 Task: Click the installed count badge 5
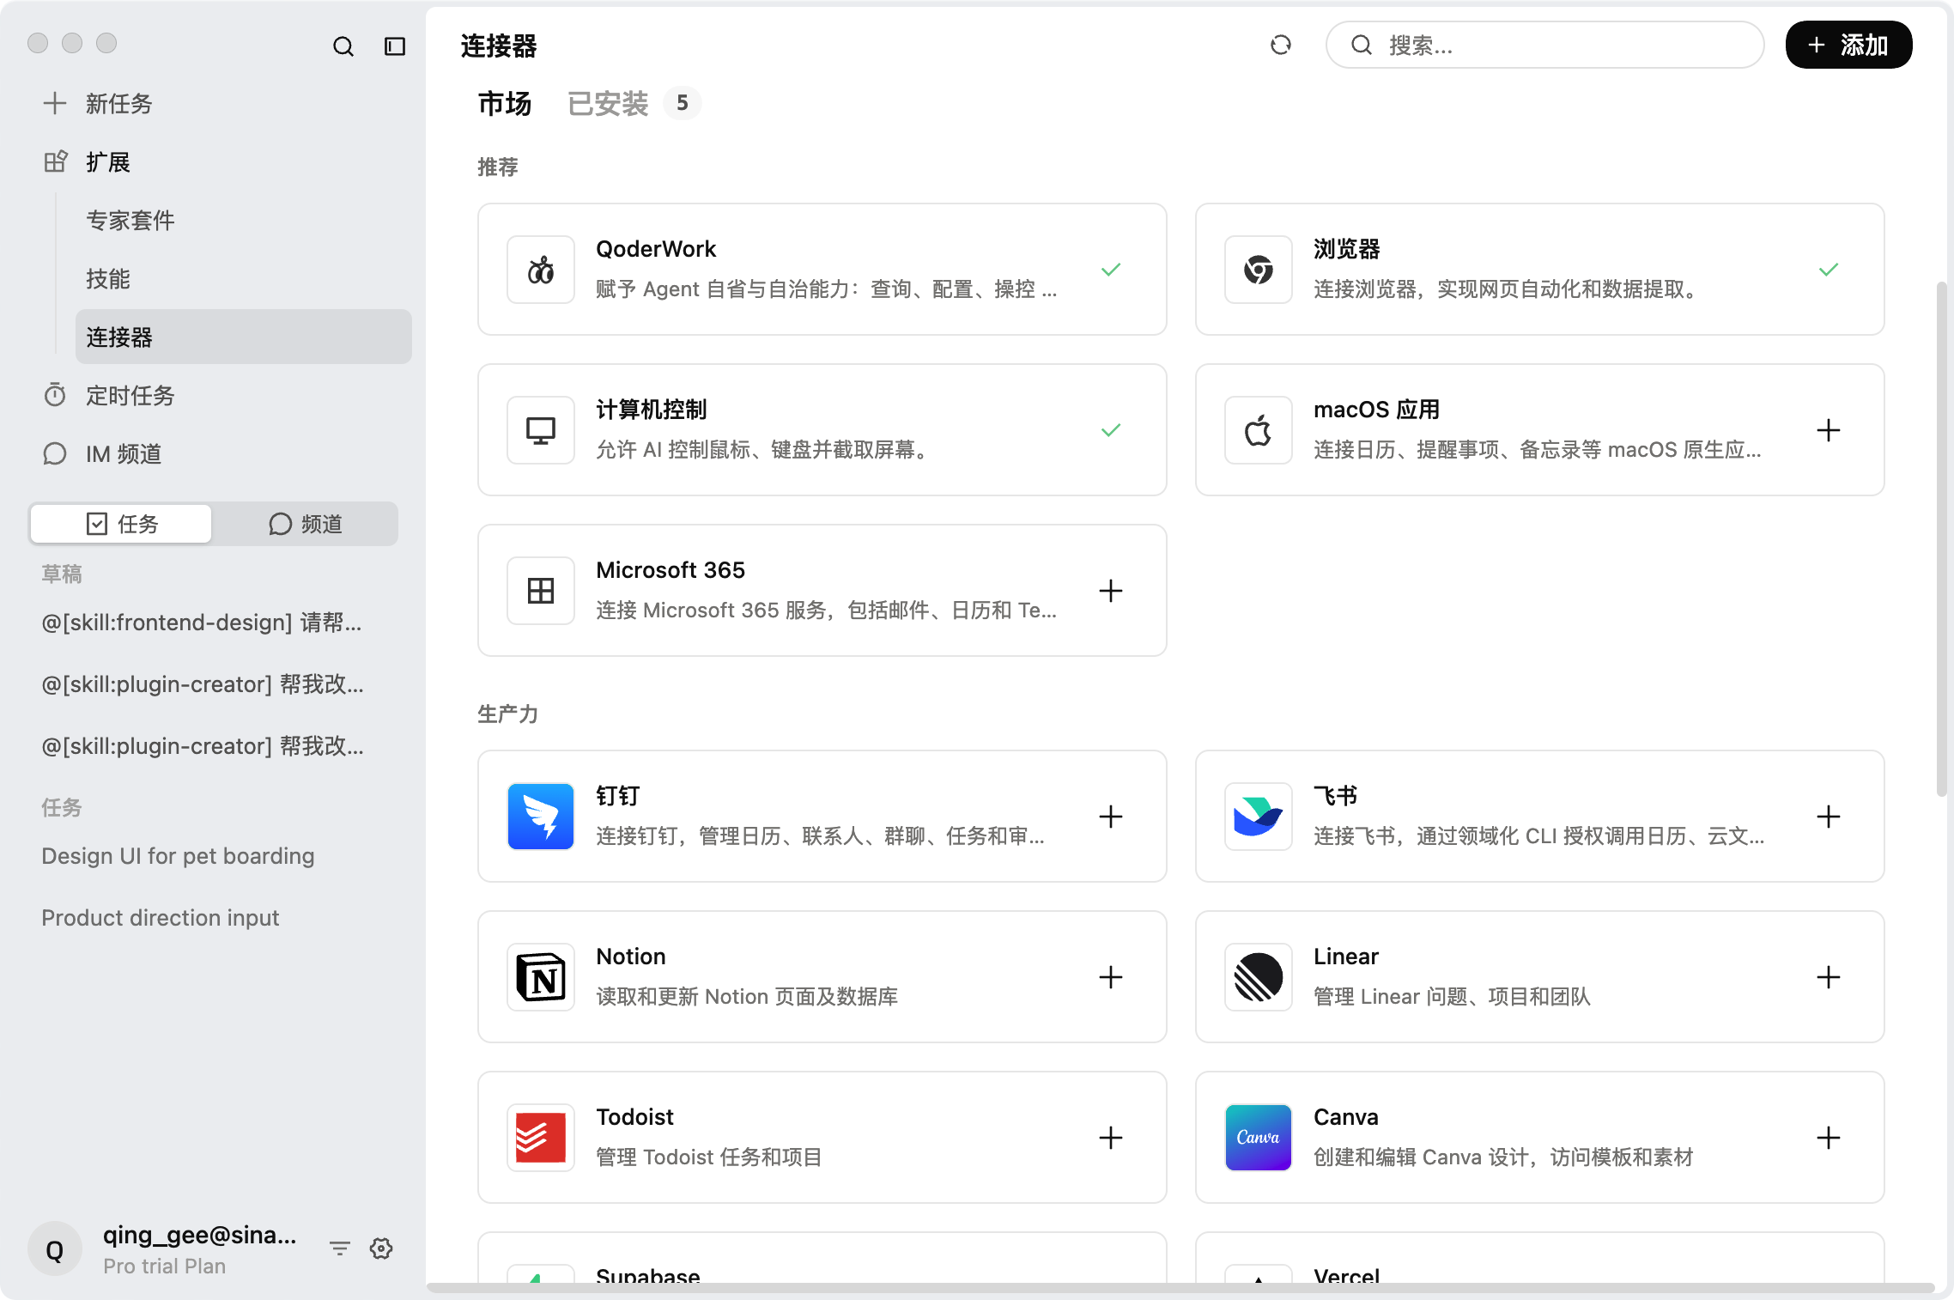[682, 103]
